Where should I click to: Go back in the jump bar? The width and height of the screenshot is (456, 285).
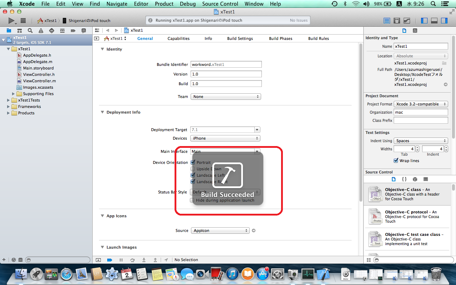[108, 31]
